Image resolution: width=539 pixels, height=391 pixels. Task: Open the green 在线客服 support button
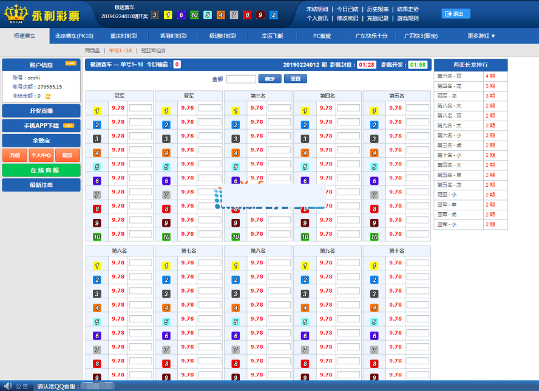click(41, 170)
